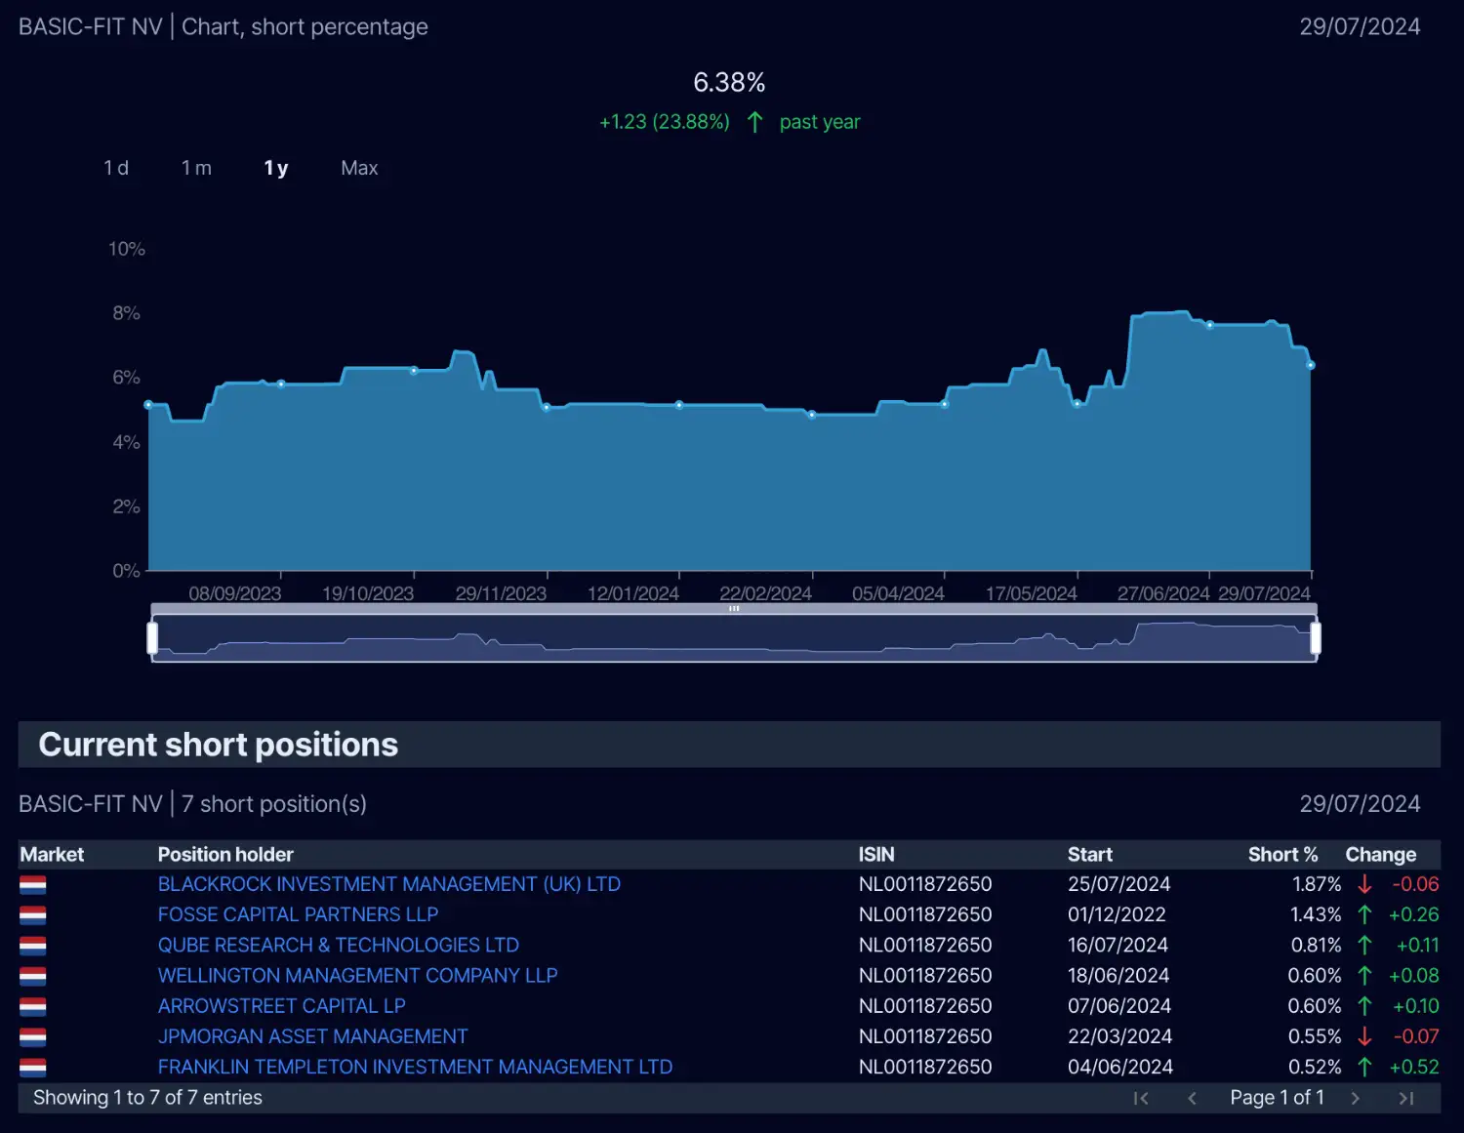Sort table by Position holder column
1464x1133 pixels.
point(225,855)
